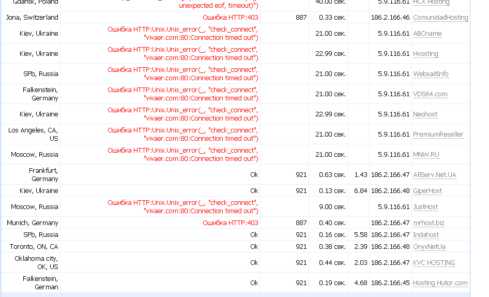Select the "0.44 сек." response time
Image resolution: width=489 pixels, height=297 pixels.
pos(332,263)
